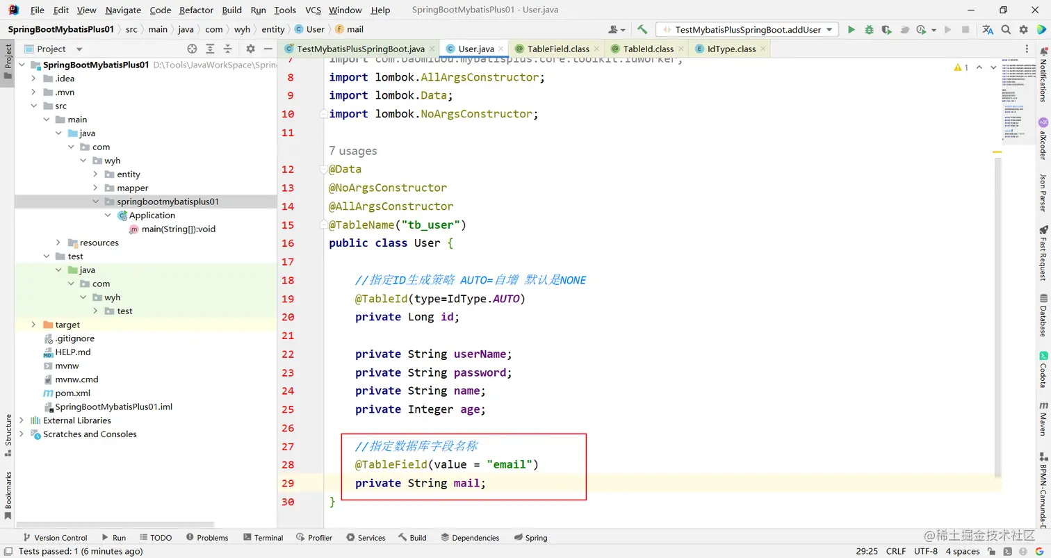Select pom.xml in project tree
1051x558 pixels.
72,393
